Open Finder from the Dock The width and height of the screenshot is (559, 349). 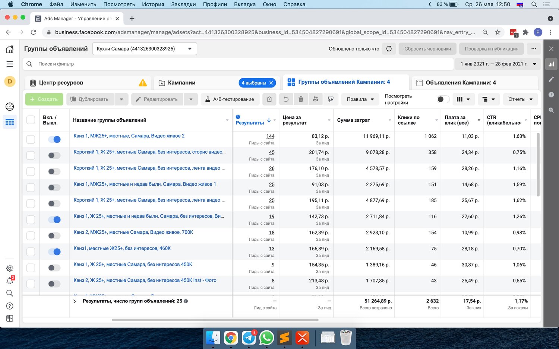click(213, 337)
